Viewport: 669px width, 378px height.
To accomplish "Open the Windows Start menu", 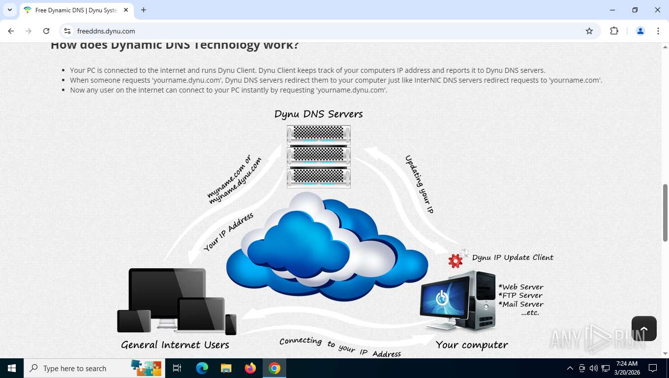I will click(11, 368).
